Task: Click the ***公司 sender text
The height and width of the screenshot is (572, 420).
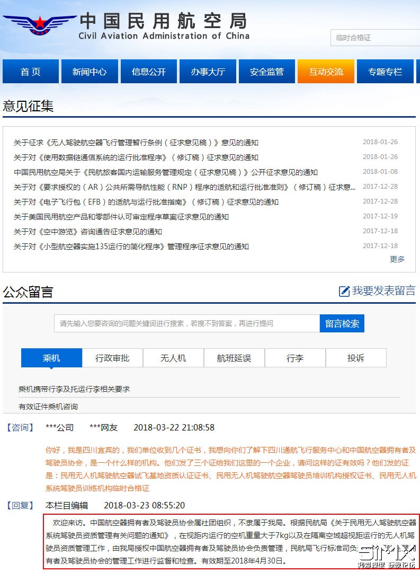Action: coord(59,427)
